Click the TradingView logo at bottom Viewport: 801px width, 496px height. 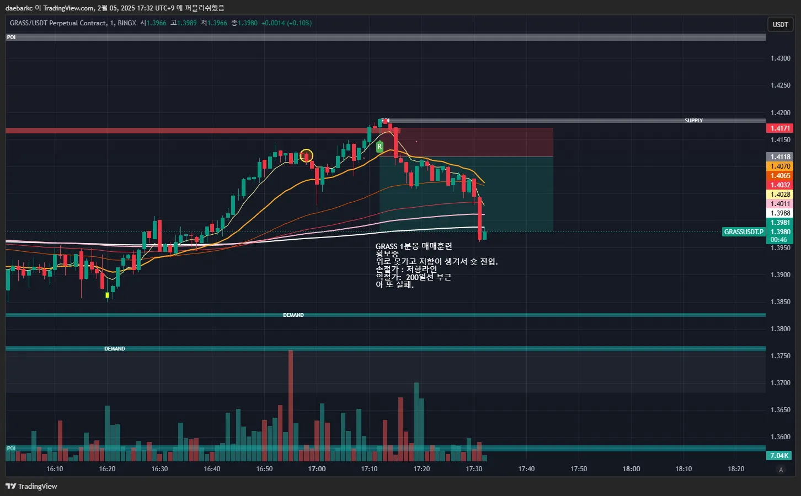31,486
